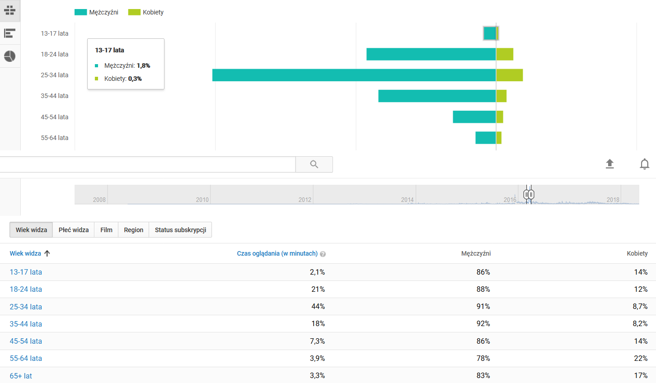Sort by Wiek widza column header

25,253
